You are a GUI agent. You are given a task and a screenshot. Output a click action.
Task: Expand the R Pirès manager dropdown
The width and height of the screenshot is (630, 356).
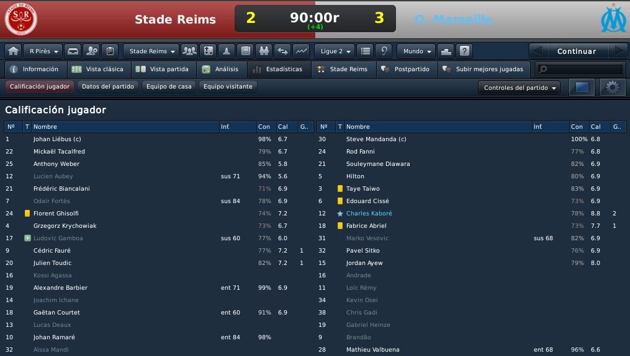click(x=43, y=51)
